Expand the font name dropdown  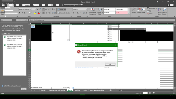(x=30, y=9)
